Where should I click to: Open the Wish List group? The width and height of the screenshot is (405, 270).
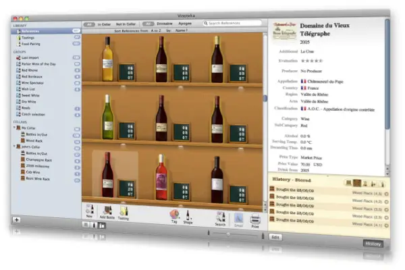(46, 89)
